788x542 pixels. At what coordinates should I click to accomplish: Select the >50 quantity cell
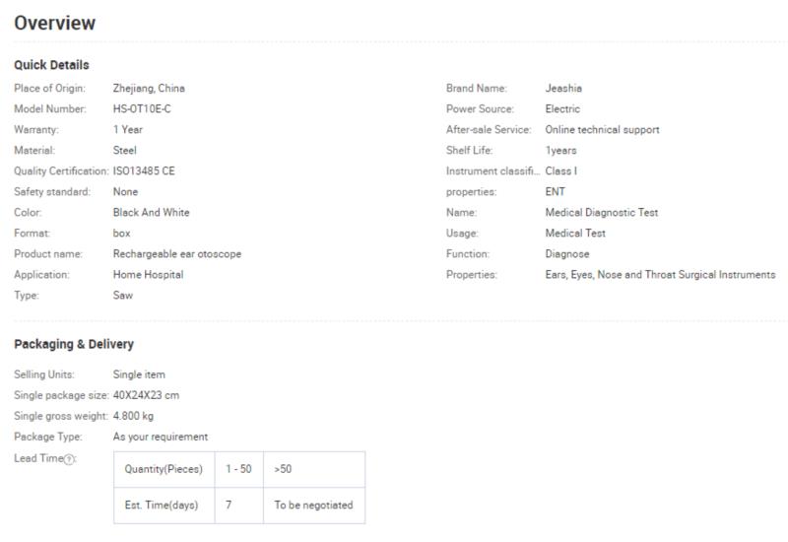[314, 469]
